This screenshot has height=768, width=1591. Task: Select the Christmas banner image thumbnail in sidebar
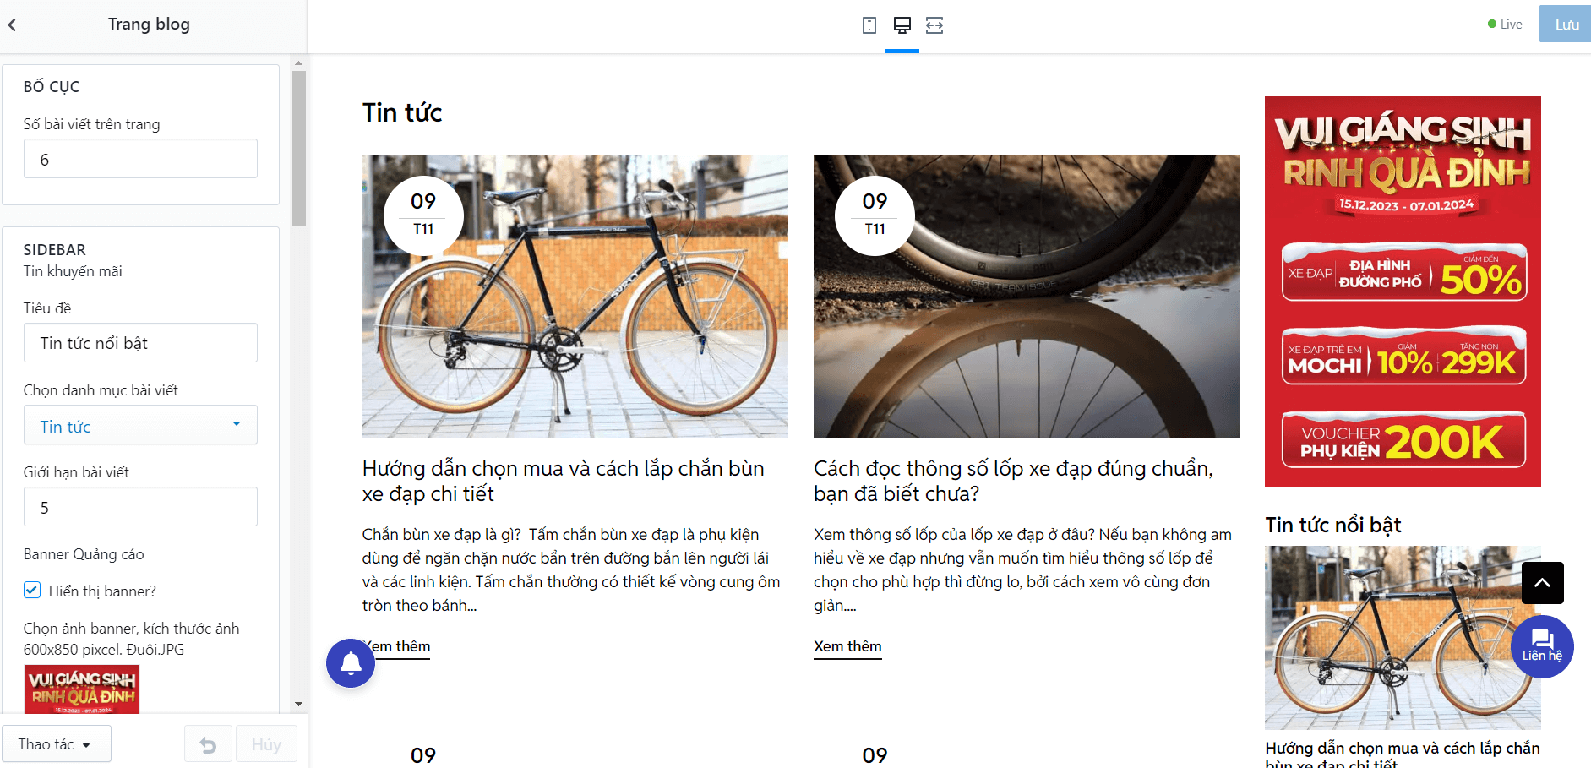tap(82, 689)
